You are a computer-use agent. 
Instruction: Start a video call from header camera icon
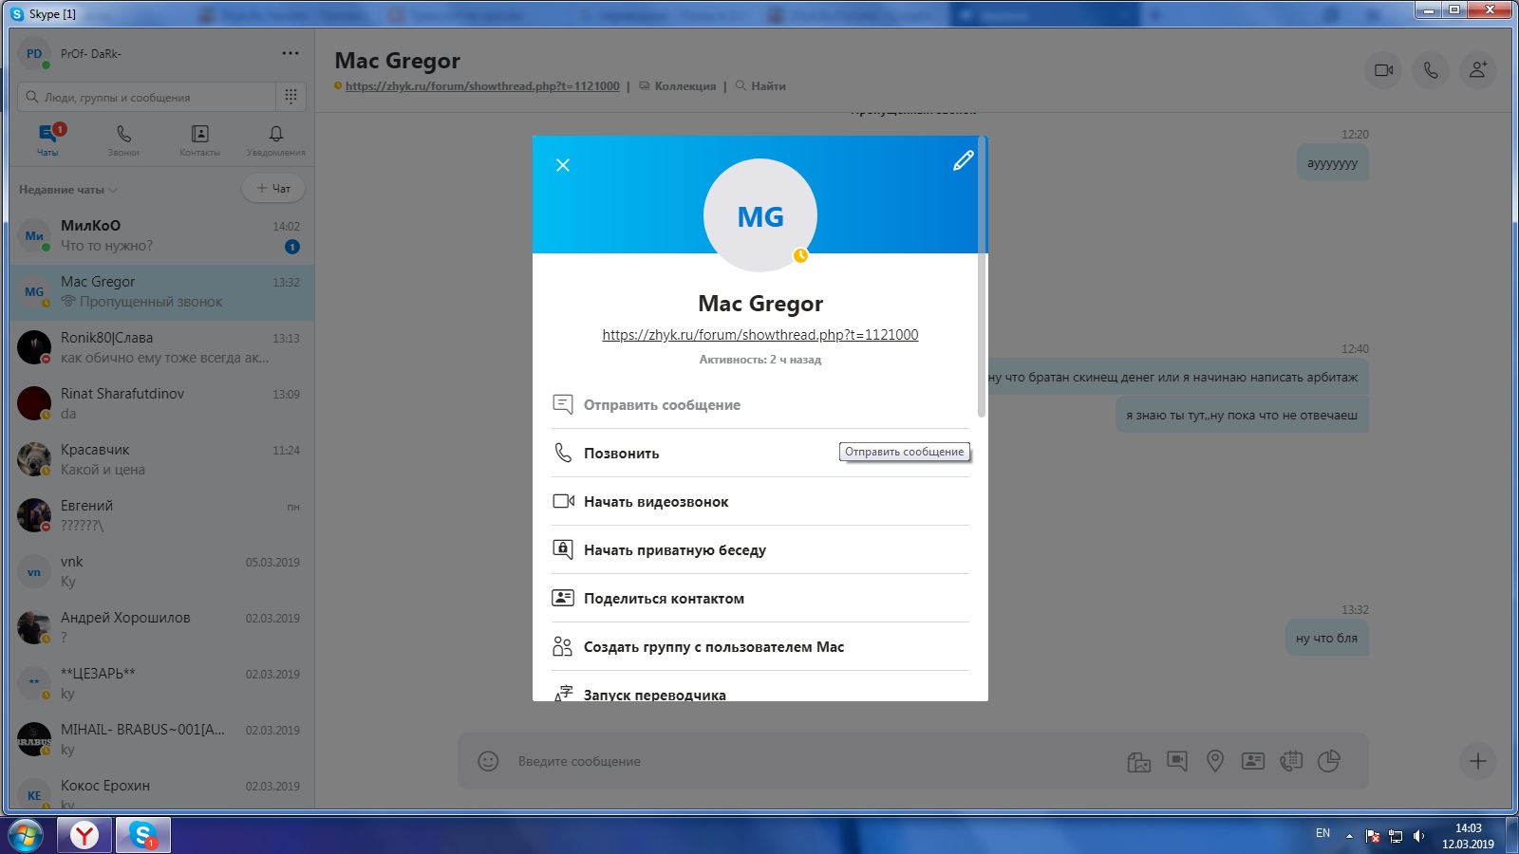[x=1383, y=70]
